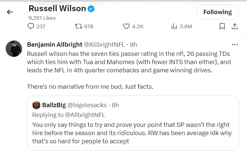Image resolution: width=247 pixels, height=166 pixels.
Task: Click the @AllbrightNFL handle
Action: tap(104, 44)
